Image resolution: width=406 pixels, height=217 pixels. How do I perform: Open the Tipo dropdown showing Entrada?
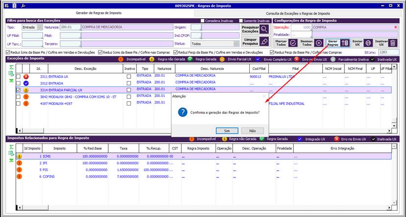pos(40,27)
